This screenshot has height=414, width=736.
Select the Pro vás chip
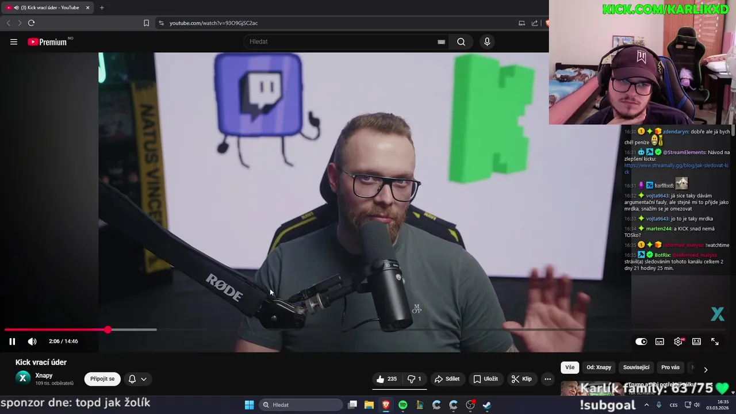tap(670, 367)
